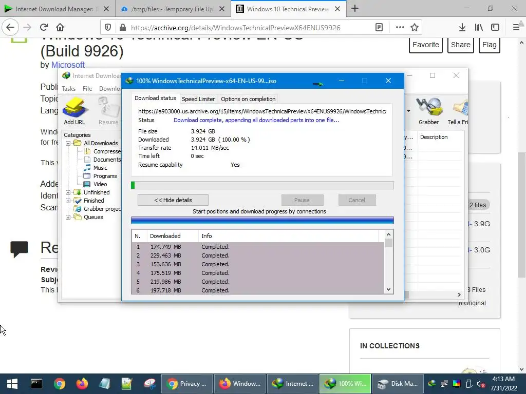Switch to Internet Download Manager browser tab
526x394 pixels.
57,9
